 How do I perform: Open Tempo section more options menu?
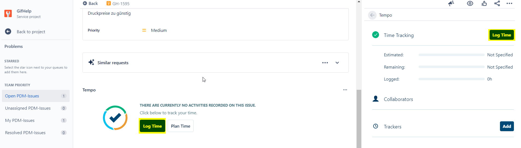tap(345, 90)
